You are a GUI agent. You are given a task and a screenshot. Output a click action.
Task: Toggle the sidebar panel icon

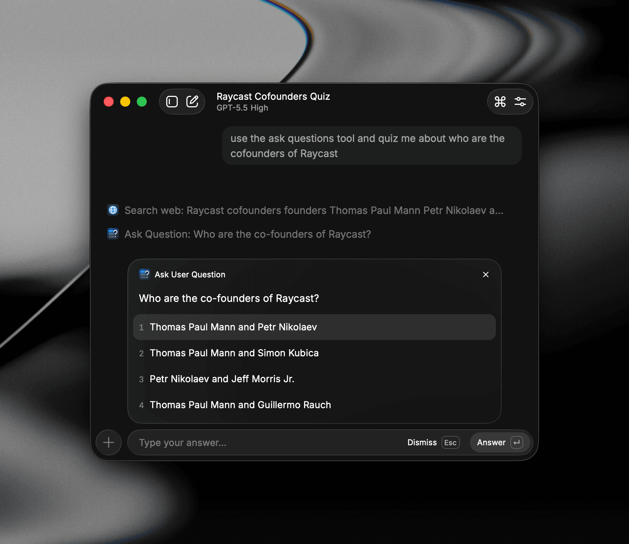172,102
